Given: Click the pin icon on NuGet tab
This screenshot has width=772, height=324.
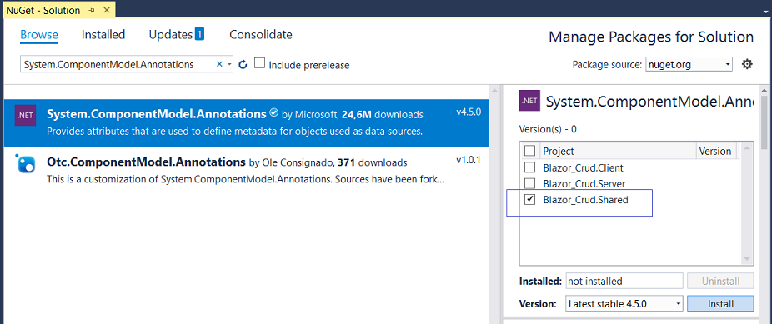Looking at the screenshot, I should (92, 10).
